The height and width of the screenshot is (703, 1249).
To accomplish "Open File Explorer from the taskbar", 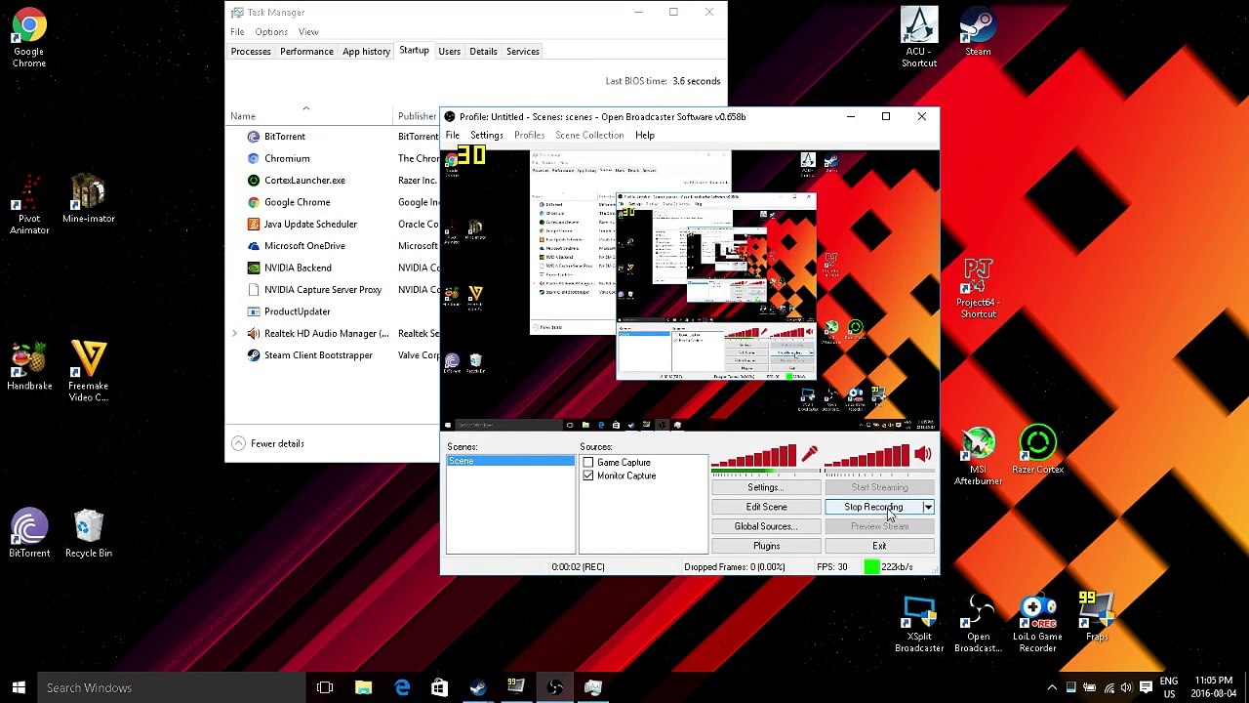I will [363, 687].
